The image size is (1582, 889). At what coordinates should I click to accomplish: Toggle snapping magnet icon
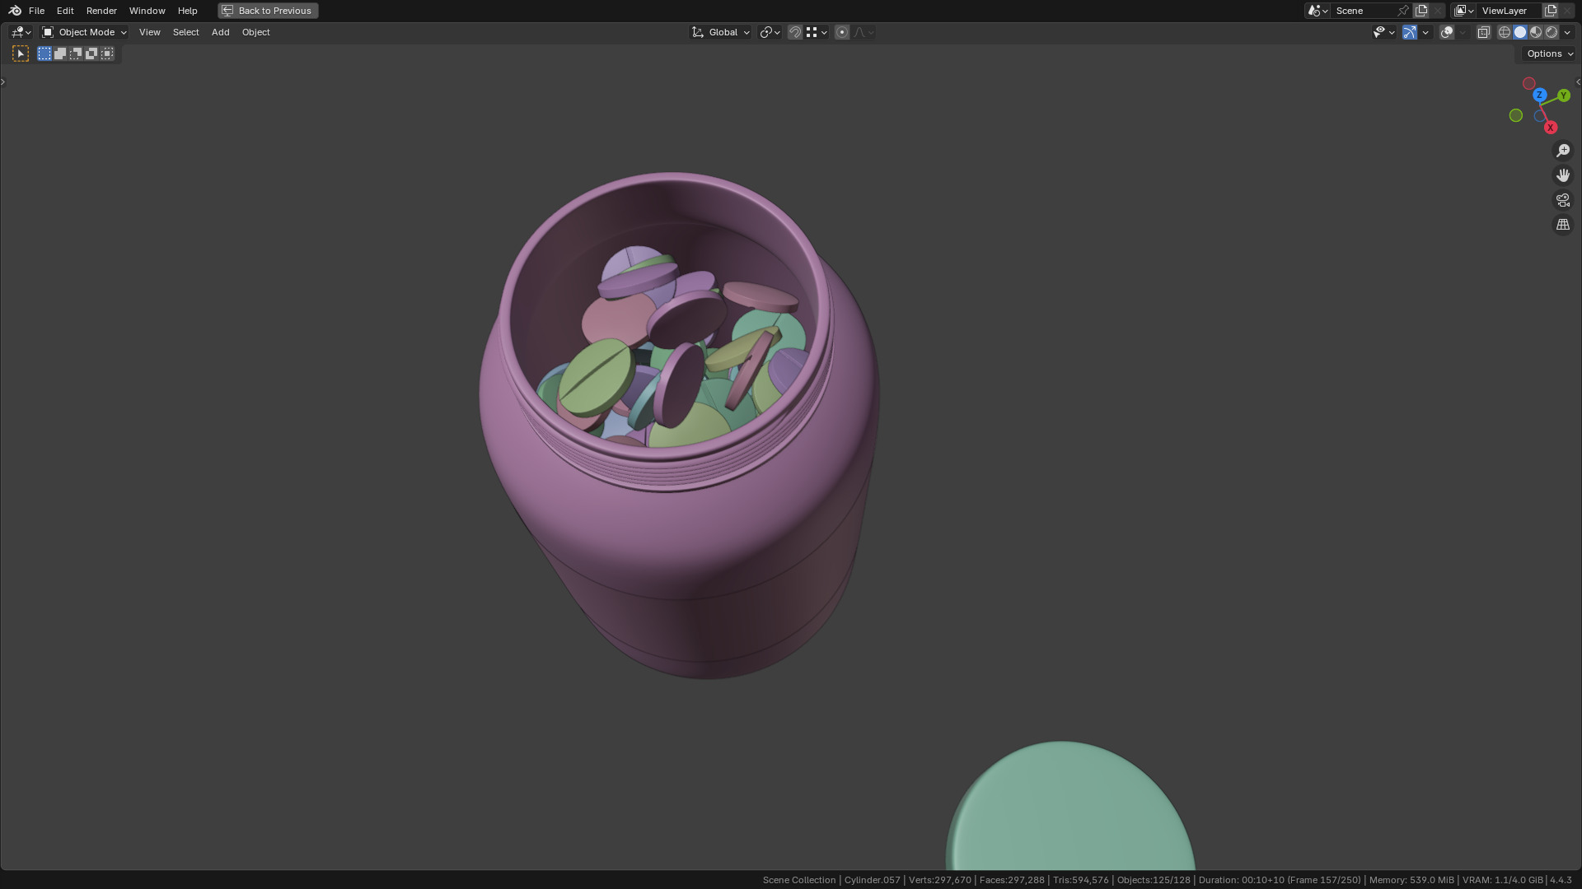click(x=795, y=32)
